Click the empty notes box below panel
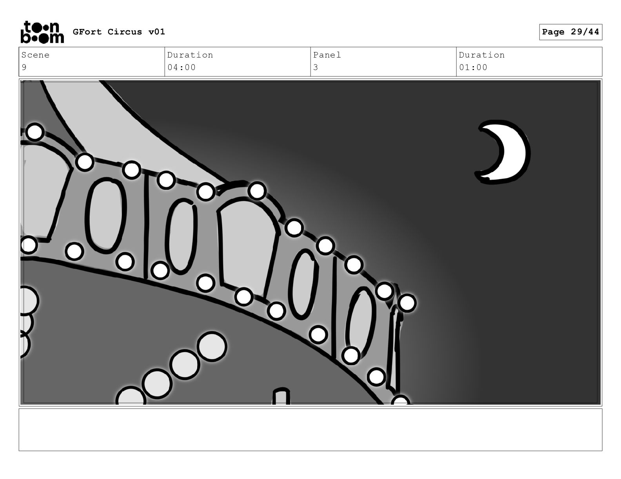The image size is (621, 479). (x=310, y=430)
